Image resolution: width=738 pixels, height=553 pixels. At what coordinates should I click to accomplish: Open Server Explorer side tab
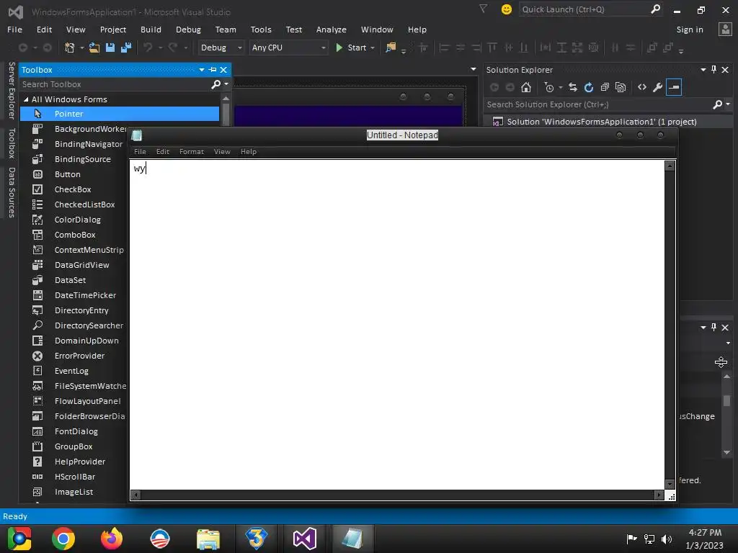pyautogui.click(x=12, y=90)
